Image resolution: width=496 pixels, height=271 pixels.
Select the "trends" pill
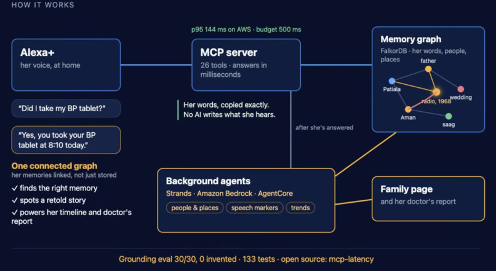pyautogui.click(x=300, y=208)
